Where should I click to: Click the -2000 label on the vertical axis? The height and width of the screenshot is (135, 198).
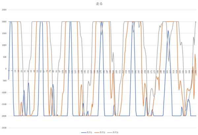(4, 116)
